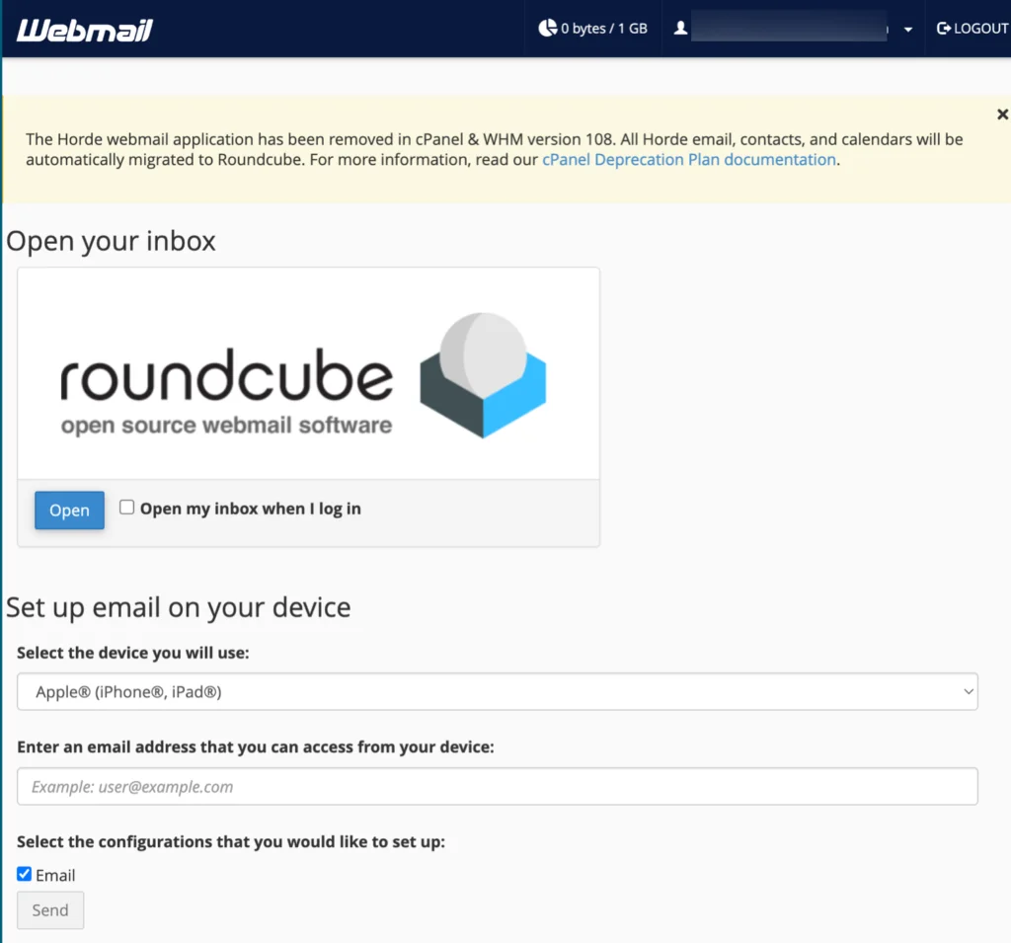This screenshot has width=1011, height=943.
Task: Click the Set up email on your device heading
Action: coord(179,607)
